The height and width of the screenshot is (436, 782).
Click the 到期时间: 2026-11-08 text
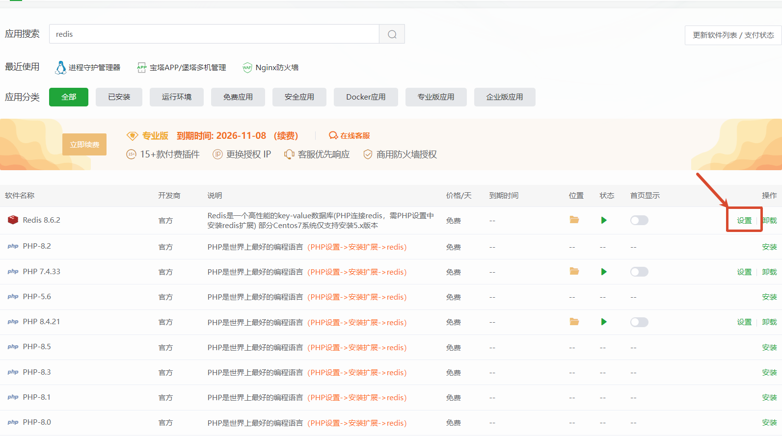click(221, 136)
